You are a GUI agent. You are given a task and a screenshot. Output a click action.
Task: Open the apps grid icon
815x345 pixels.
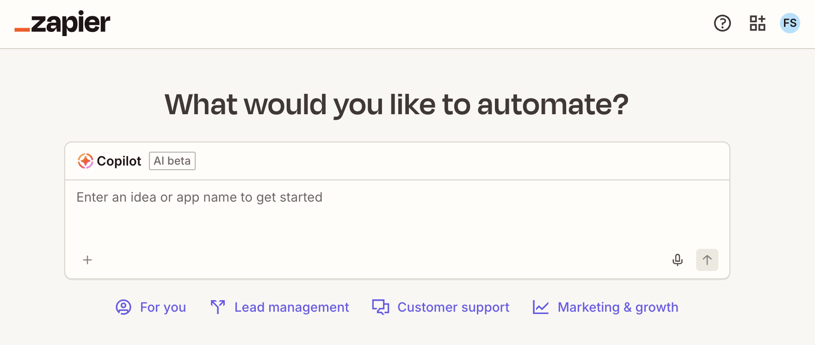pos(757,23)
